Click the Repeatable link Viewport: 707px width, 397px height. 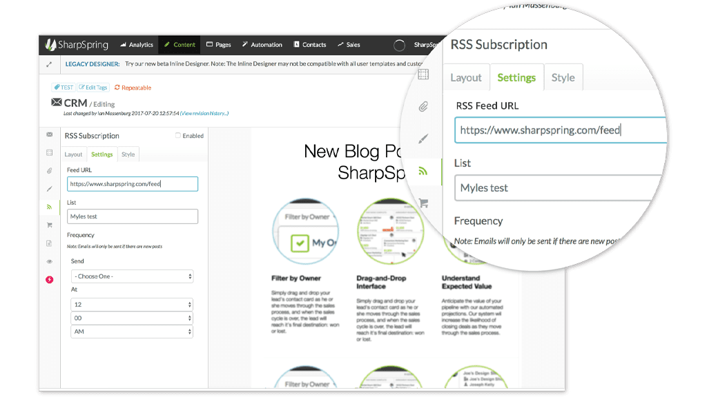pyautogui.click(x=133, y=88)
